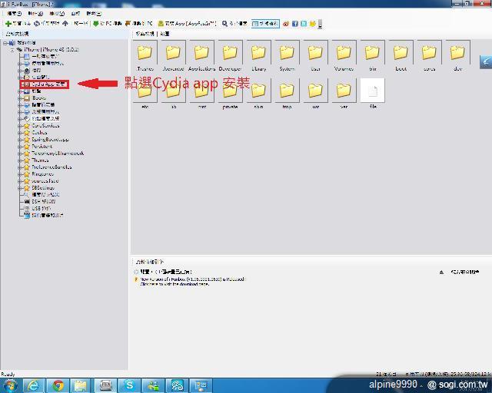492x393 pixels.
Task: Expand the CoreServices tree node
Action: pyautogui.click(x=19, y=126)
